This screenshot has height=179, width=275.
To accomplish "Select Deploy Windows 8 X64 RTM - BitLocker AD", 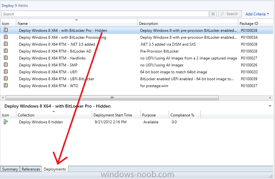I will tap(55, 51).
